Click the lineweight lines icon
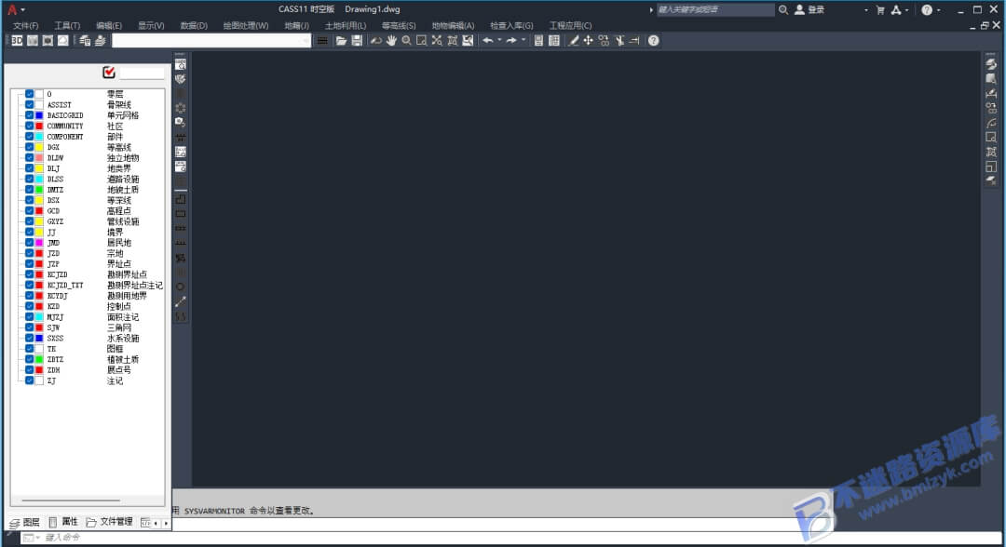The image size is (1006, 547). (322, 40)
